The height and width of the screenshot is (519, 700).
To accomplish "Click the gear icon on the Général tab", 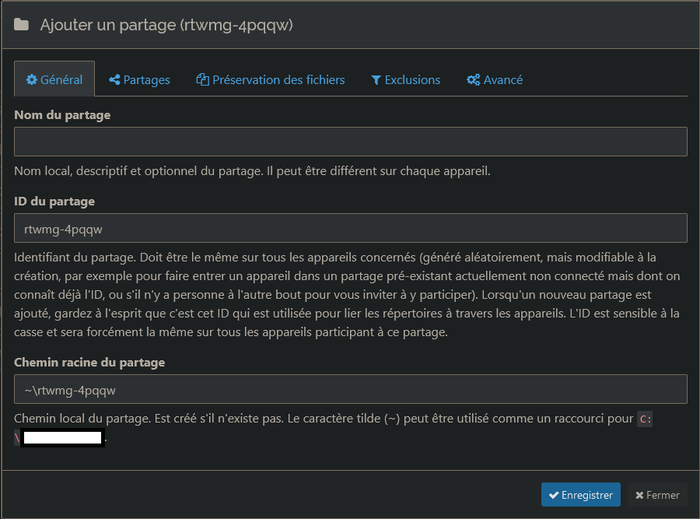I will click(32, 79).
